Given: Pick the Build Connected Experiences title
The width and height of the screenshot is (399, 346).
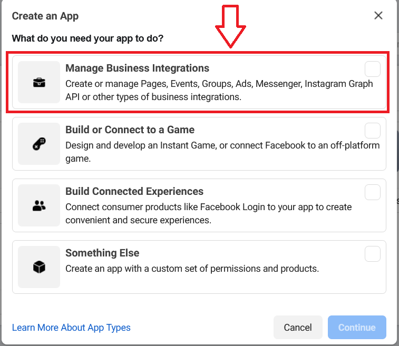Looking at the screenshot, I should [134, 191].
